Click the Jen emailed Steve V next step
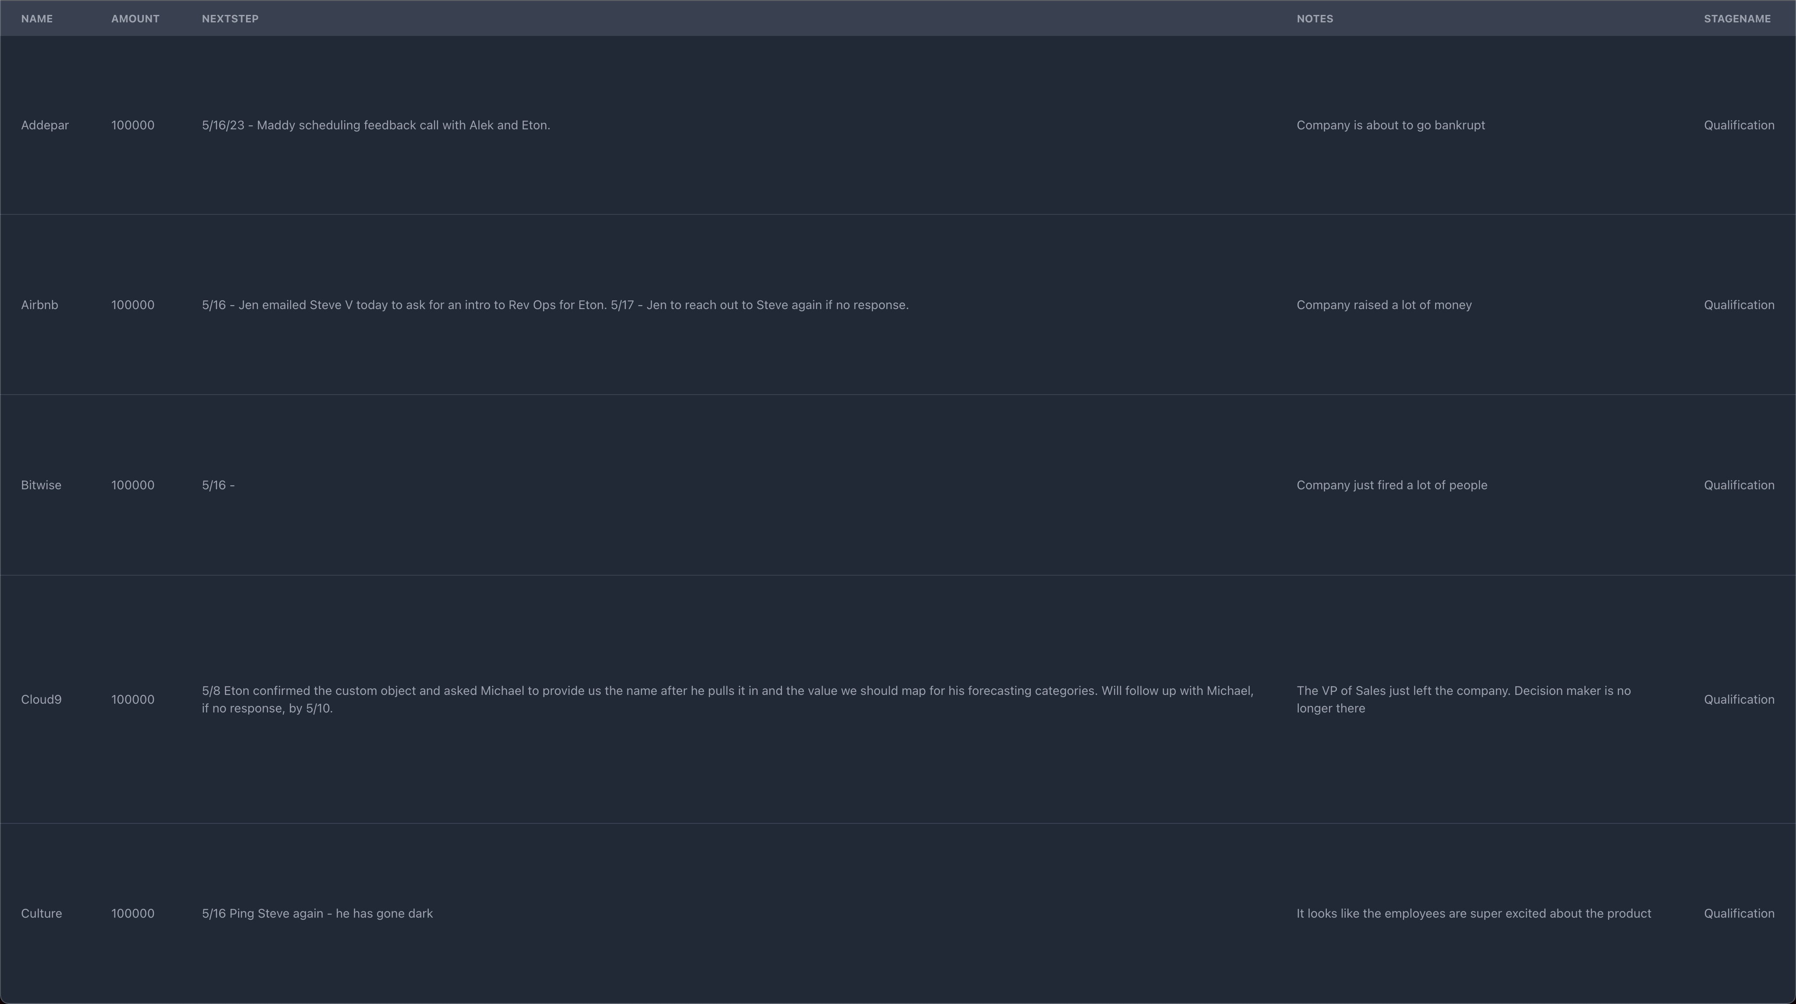 555,306
